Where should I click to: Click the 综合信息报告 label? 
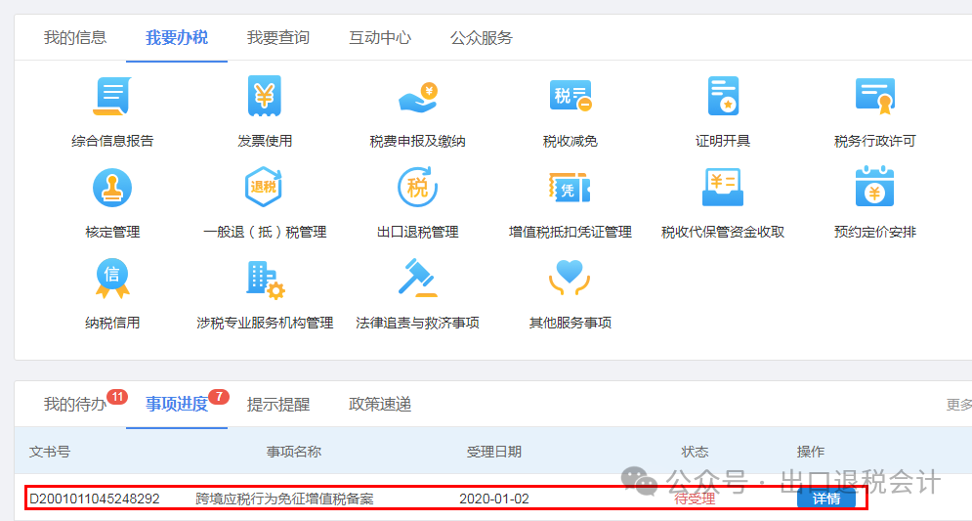[x=112, y=142]
